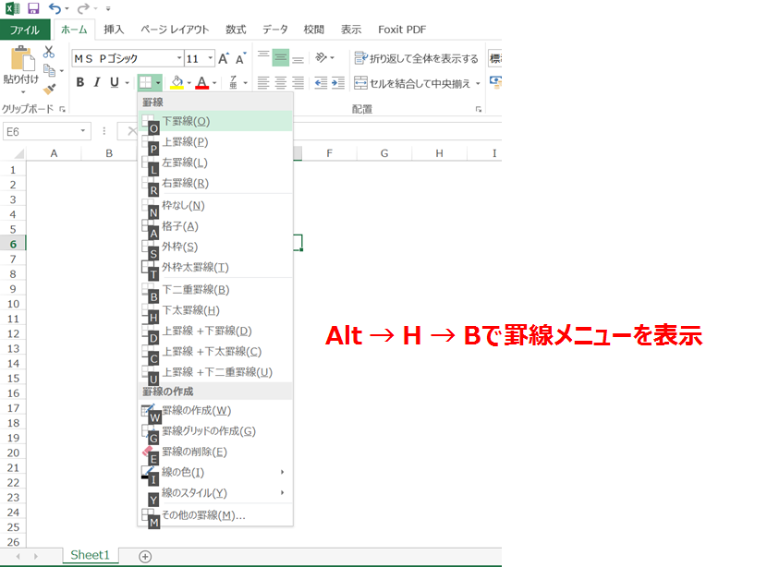767x567 pixels.
Task: Switch to the ページ レイアウト tab
Action: coord(175,30)
